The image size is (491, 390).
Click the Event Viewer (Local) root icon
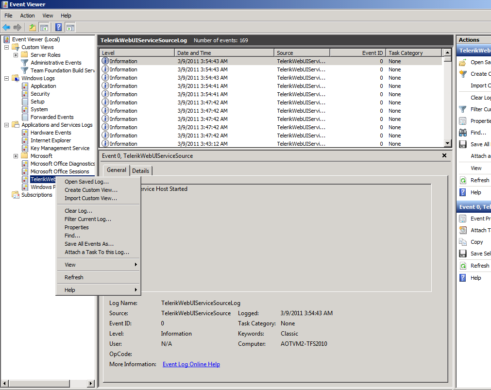(6, 39)
